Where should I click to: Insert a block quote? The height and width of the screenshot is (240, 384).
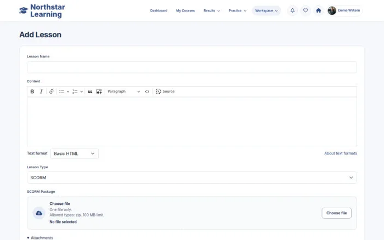pos(90,92)
